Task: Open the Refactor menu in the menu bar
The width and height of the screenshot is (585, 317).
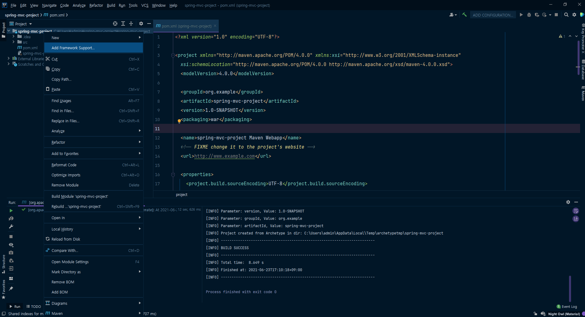Action: click(96, 5)
